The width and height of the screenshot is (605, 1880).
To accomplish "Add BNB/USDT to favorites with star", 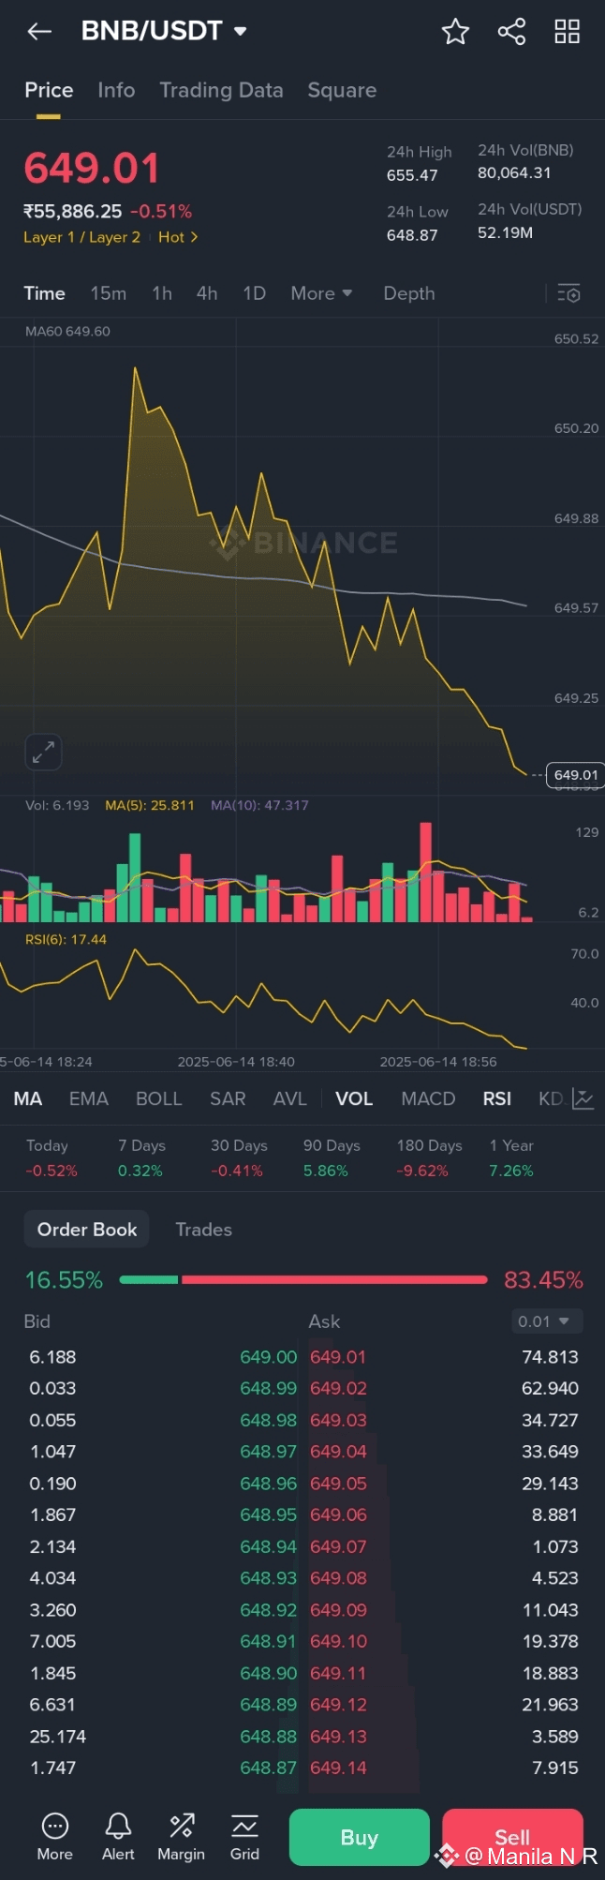I will [x=455, y=32].
